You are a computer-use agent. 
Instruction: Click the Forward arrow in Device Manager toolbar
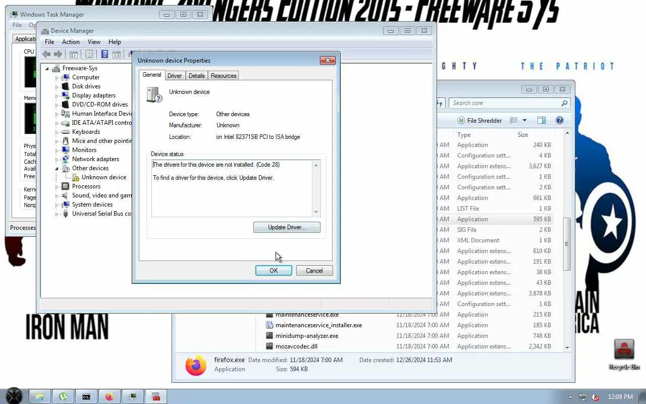coord(58,55)
